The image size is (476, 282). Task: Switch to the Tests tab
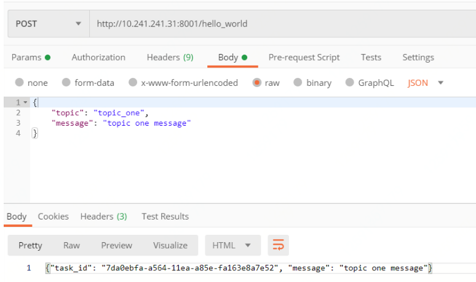coord(371,57)
